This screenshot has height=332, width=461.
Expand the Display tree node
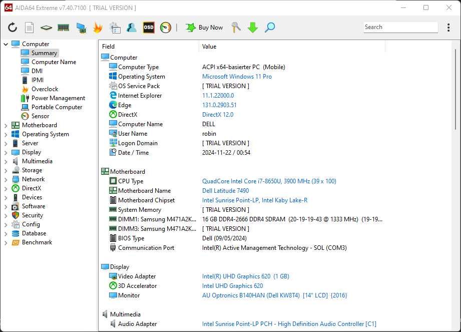click(6, 153)
